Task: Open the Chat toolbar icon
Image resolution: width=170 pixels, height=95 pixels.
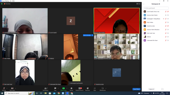Action: [55, 88]
